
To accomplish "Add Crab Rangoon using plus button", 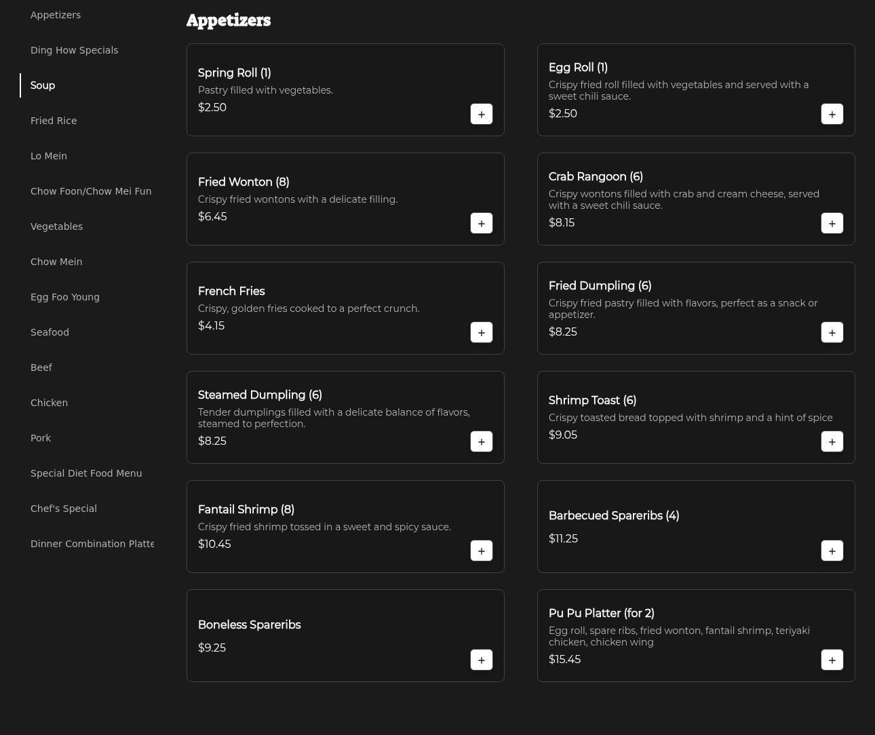I will point(832,223).
